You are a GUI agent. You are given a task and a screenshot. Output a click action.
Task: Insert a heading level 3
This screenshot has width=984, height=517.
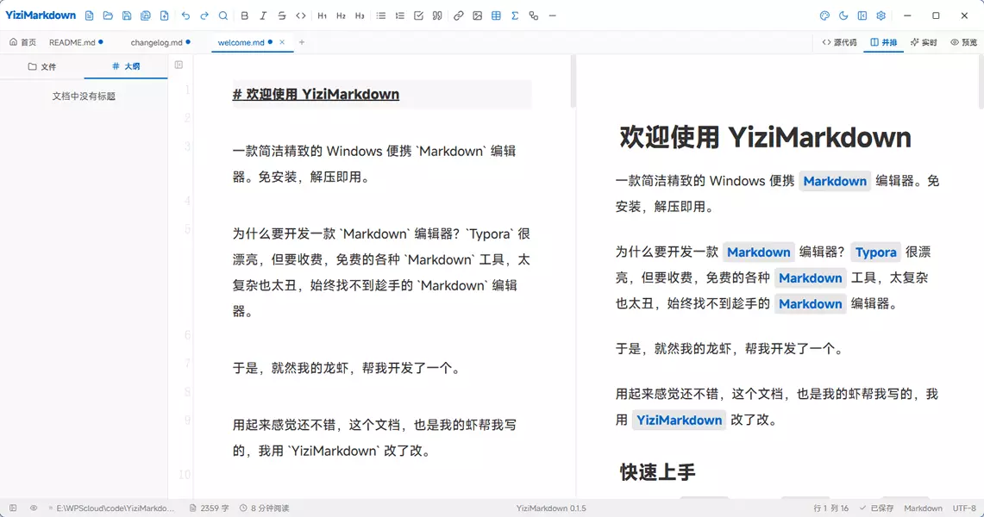coord(360,16)
